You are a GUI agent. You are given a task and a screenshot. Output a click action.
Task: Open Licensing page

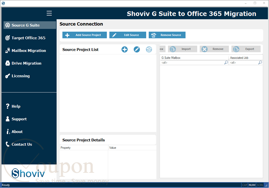pos(21,76)
